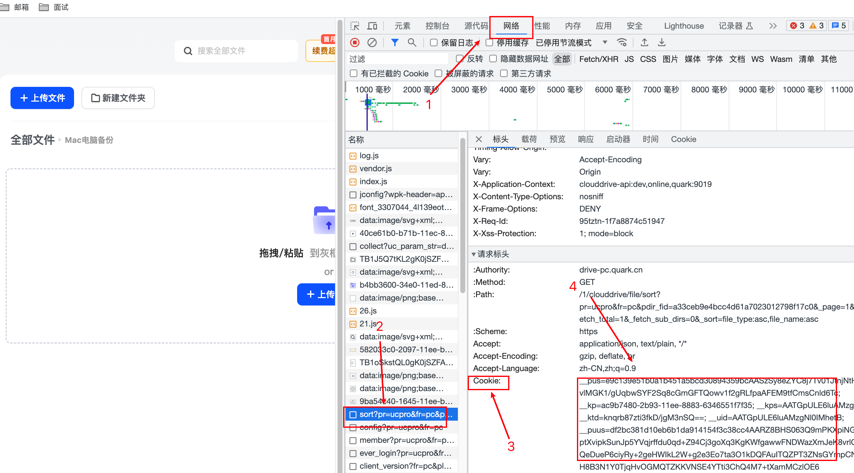Stop recording network log
Screen dimensions: 854x473
[x=354, y=43]
